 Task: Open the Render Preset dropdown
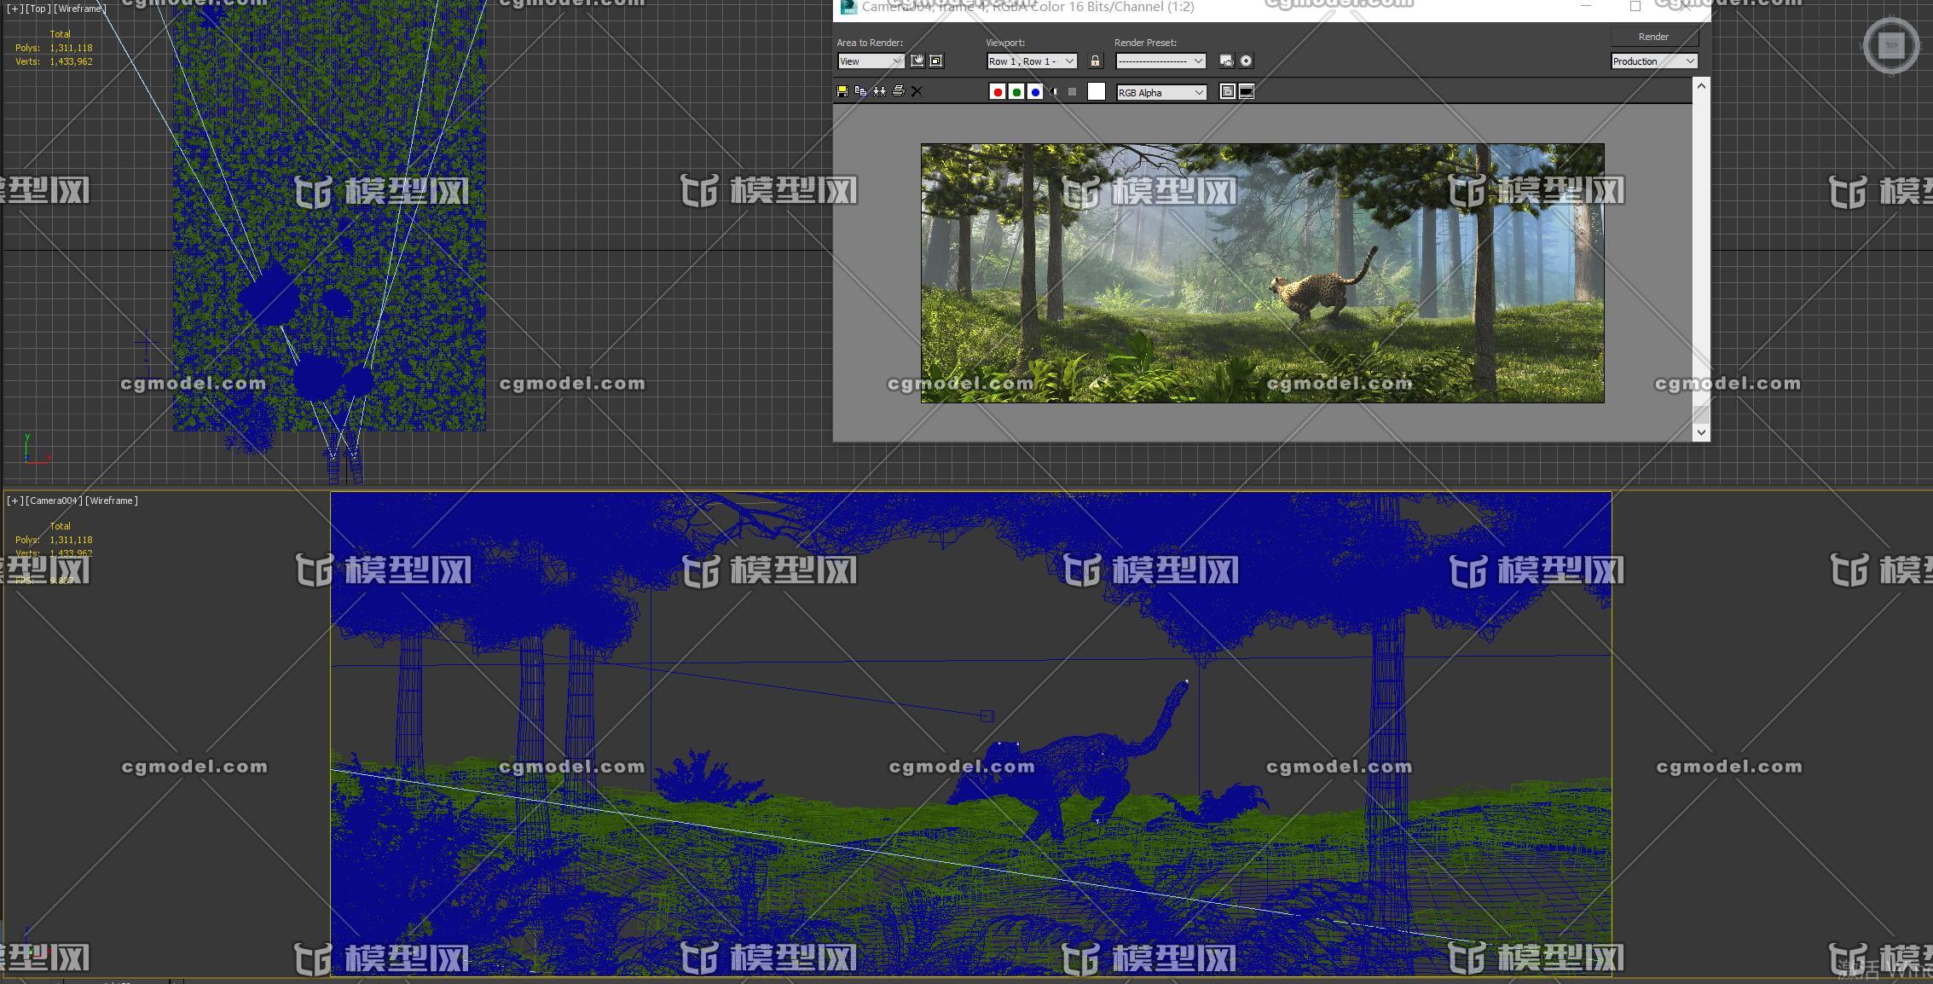click(1160, 61)
